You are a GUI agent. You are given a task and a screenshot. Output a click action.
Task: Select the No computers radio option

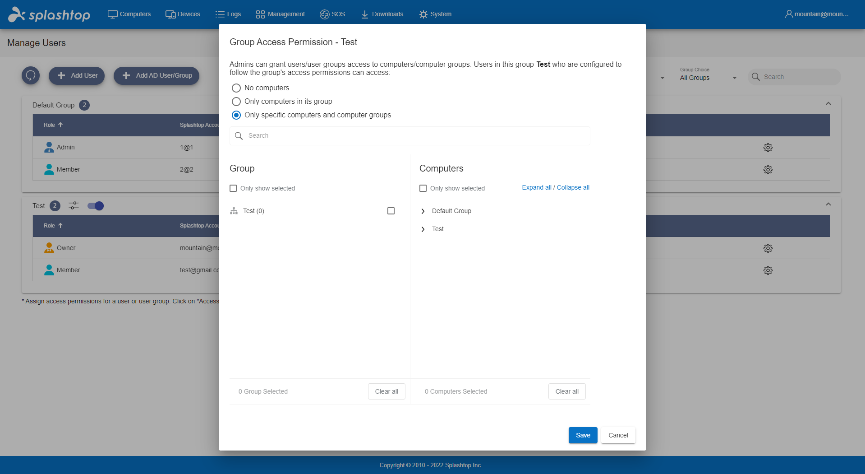pyautogui.click(x=236, y=88)
